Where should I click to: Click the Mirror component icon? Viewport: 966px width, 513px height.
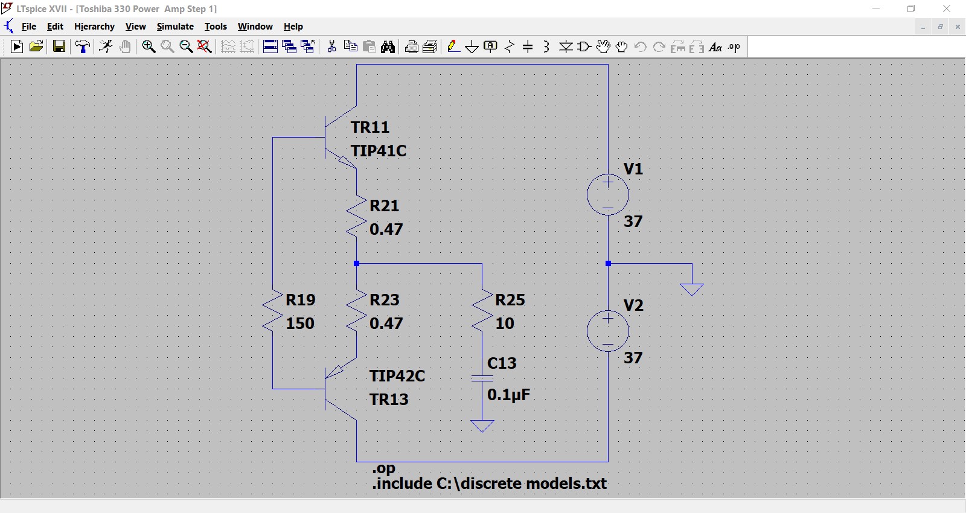pyautogui.click(x=697, y=46)
